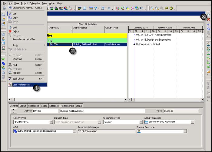This screenshot has height=152, width=212.
Task: Click the red Delete X icon in right toolbar
Action: pyautogui.click(x=208, y=19)
